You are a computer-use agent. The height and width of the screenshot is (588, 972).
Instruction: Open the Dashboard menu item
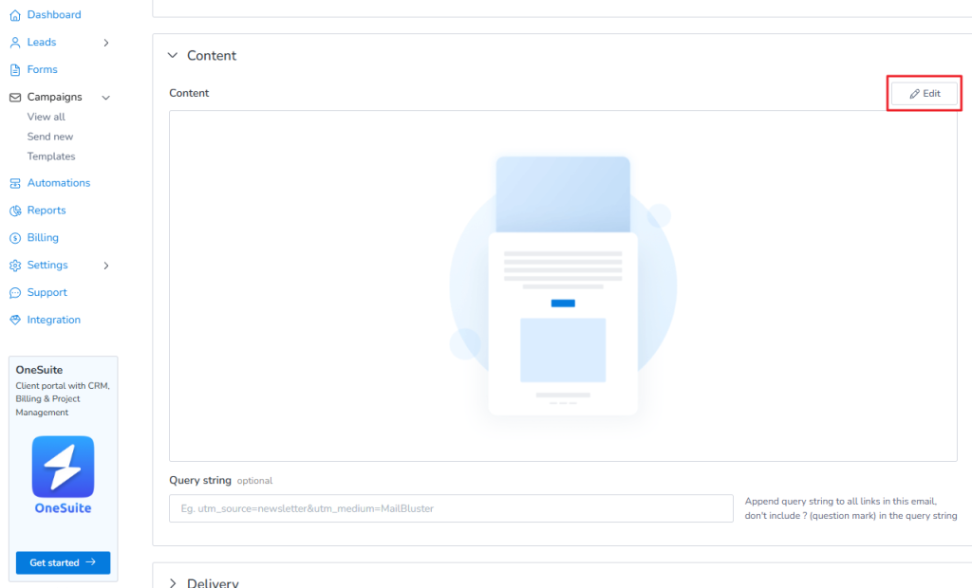(54, 14)
